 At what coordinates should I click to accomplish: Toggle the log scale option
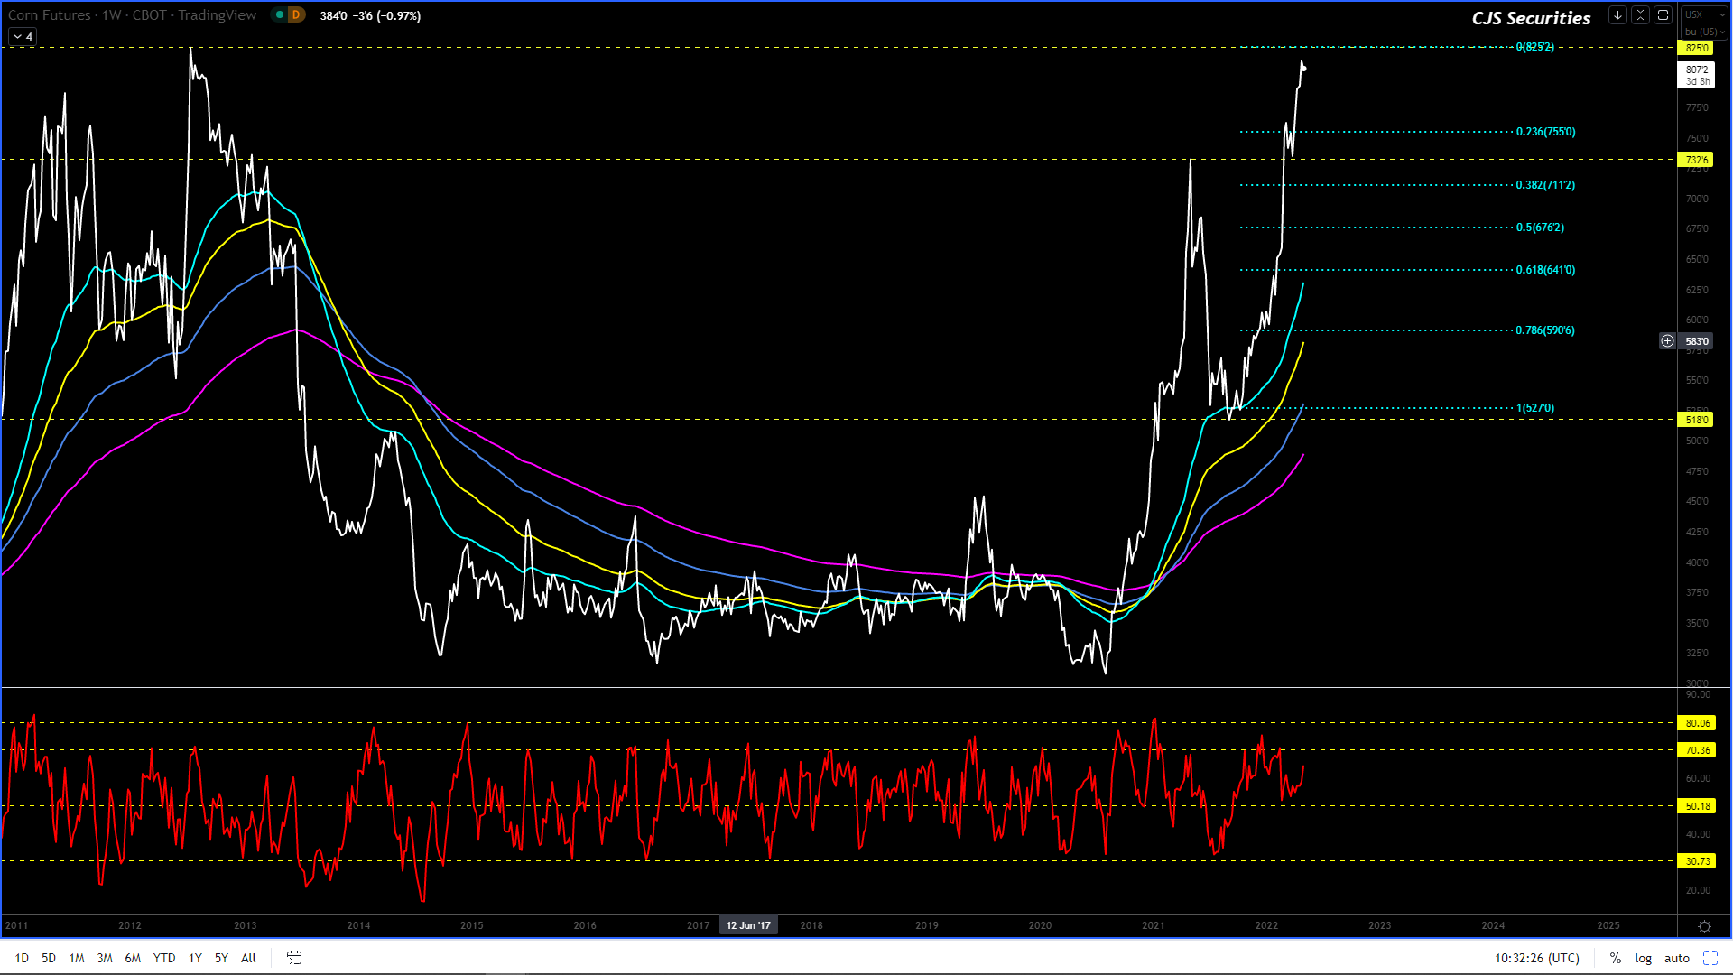pyautogui.click(x=1643, y=958)
